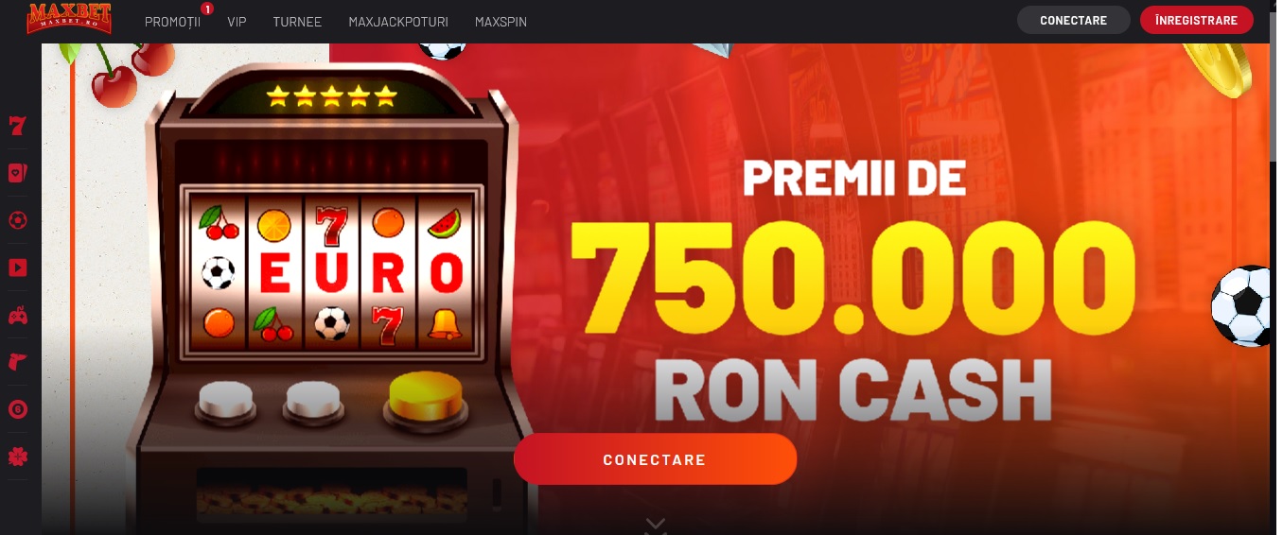1283x535 pixels.
Task: Open the MaxJackpoturi menu item
Action: 398,21
